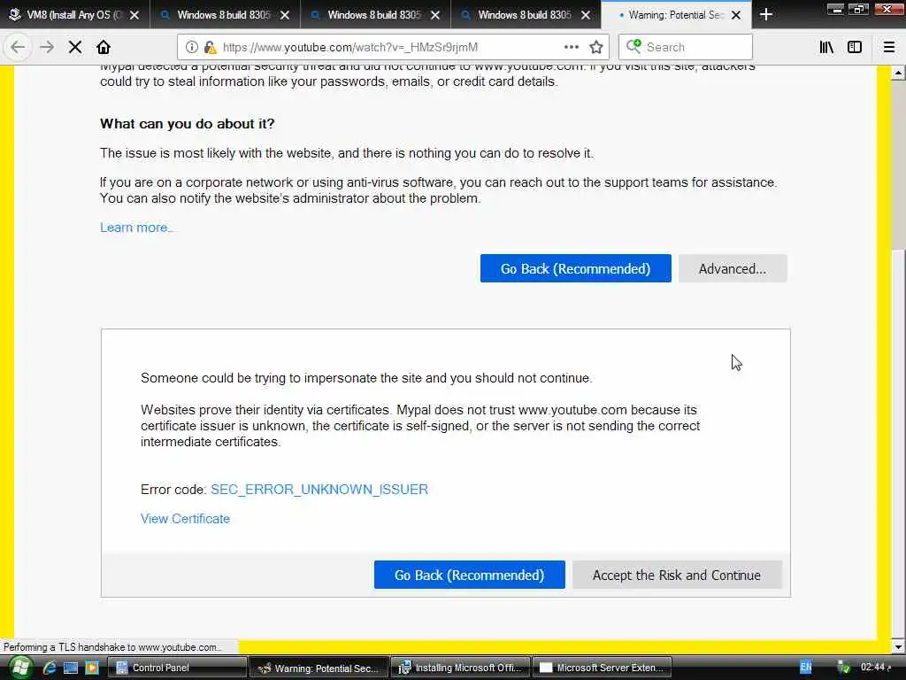The image size is (906, 680).
Task: Open the hamburger application menu
Action: click(x=889, y=47)
